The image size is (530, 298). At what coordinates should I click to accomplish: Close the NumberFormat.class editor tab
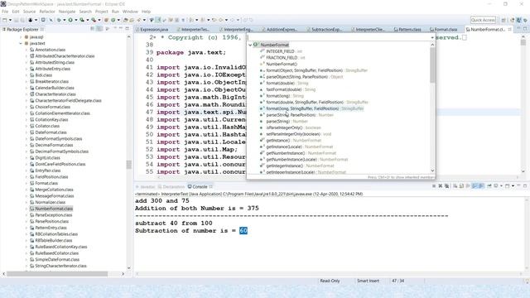click(510, 30)
